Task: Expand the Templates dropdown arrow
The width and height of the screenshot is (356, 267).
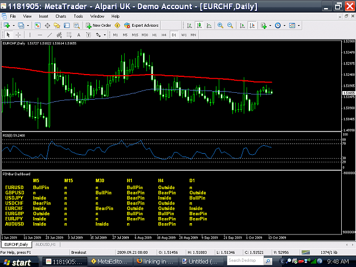Action: click(x=299, y=26)
